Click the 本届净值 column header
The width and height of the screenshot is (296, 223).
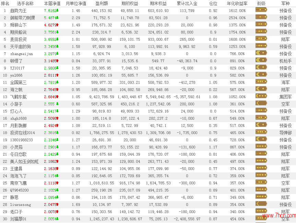[x=52, y=3]
